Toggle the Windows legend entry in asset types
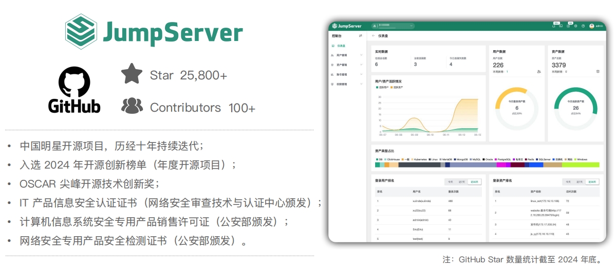 (580, 159)
